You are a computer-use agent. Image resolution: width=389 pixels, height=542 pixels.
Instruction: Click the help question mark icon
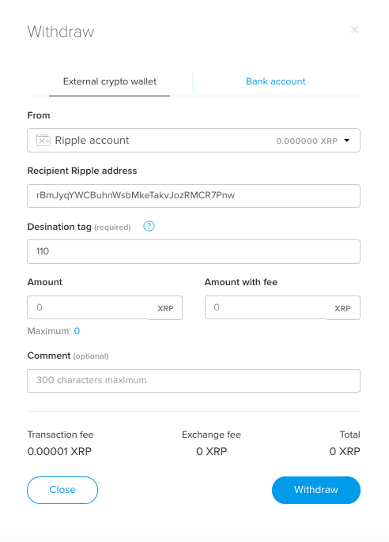point(149,227)
